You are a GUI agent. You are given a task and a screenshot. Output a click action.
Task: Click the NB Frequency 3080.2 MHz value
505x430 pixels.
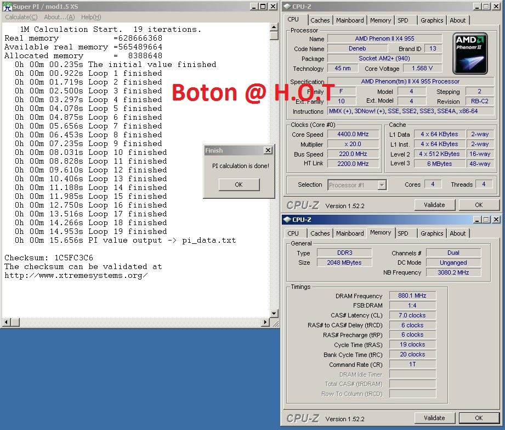point(453,272)
